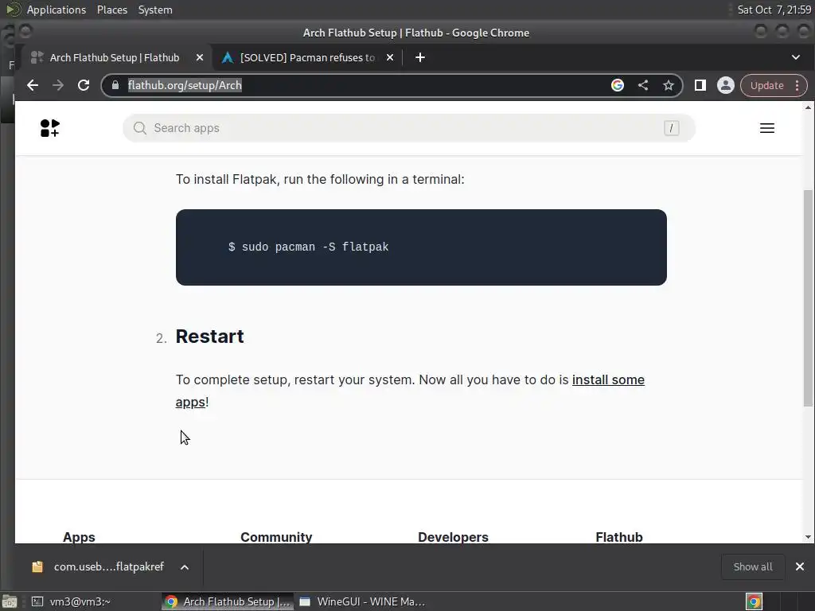The height and width of the screenshot is (611, 815).
Task: Click the Flathub logo icon
Action: (x=50, y=128)
